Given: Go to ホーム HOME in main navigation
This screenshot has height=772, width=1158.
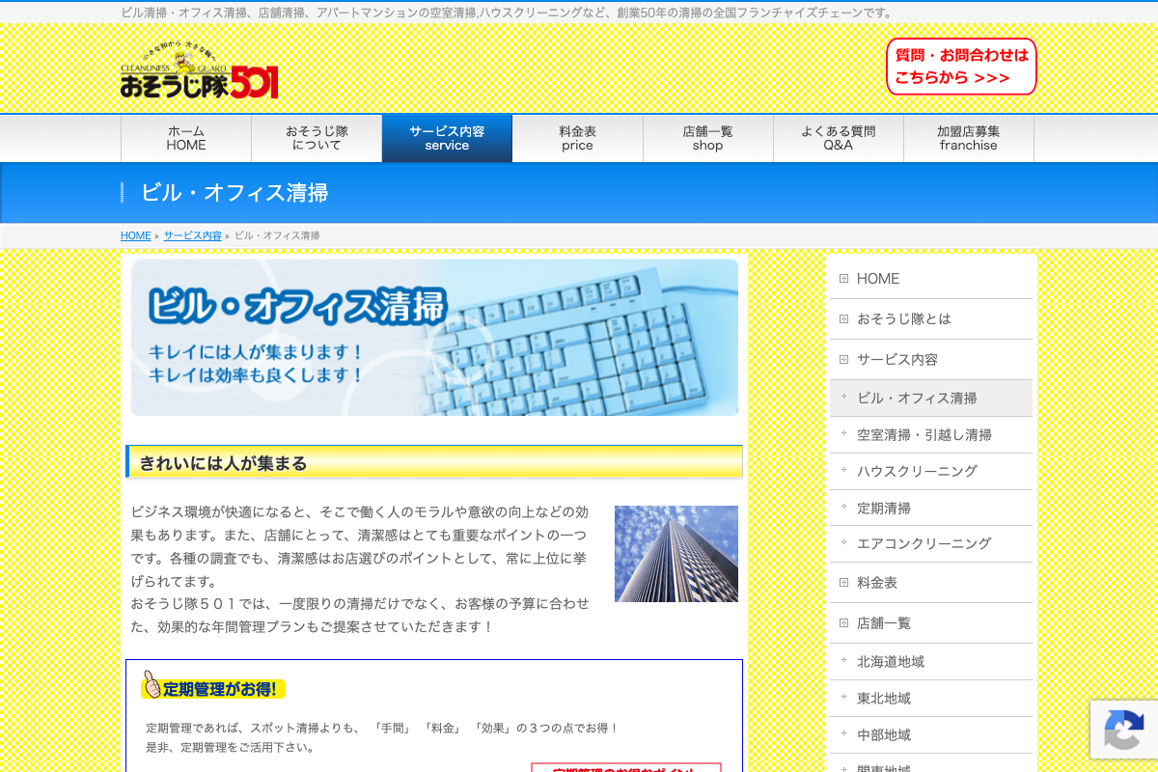Looking at the screenshot, I should [186, 138].
